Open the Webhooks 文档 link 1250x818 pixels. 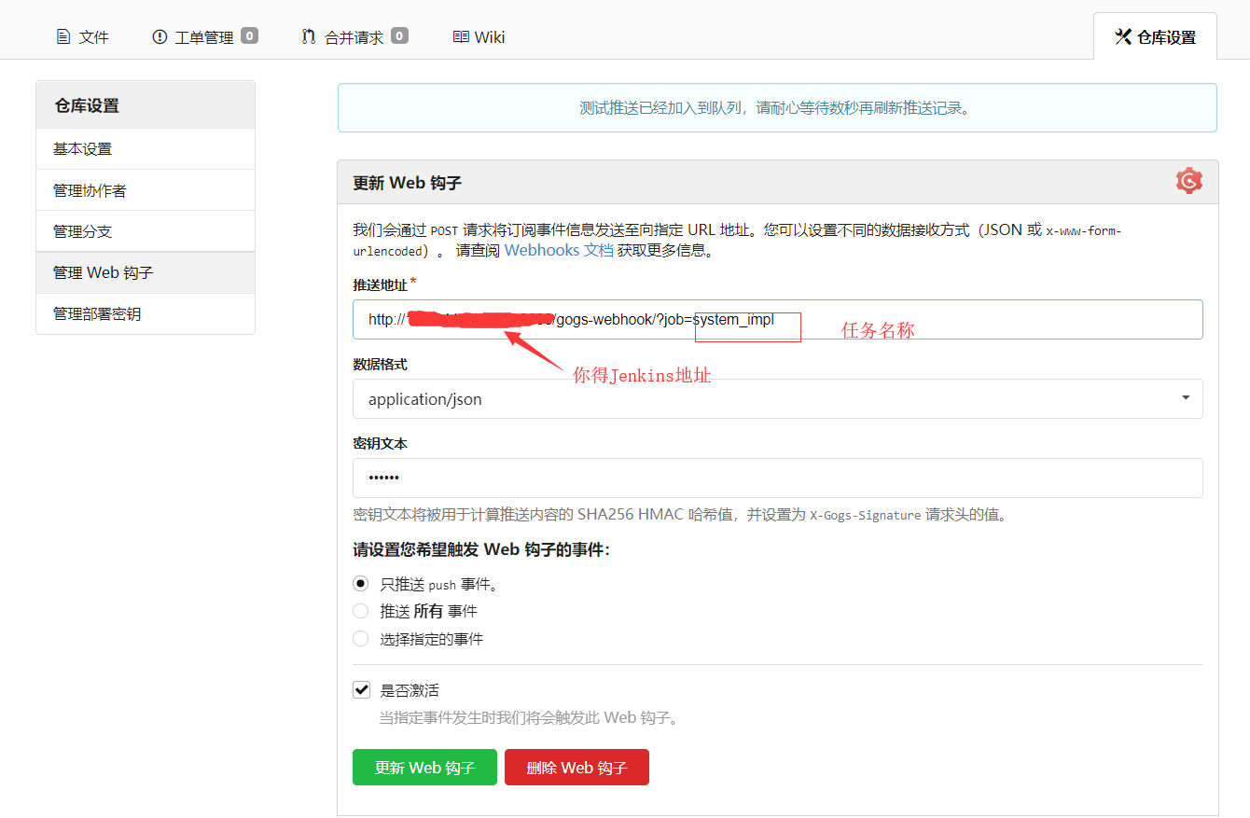[559, 251]
